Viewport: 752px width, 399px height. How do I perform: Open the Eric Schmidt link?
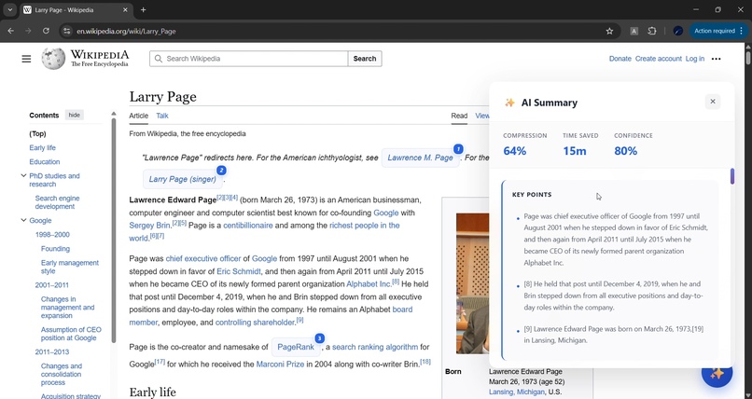tap(238, 271)
